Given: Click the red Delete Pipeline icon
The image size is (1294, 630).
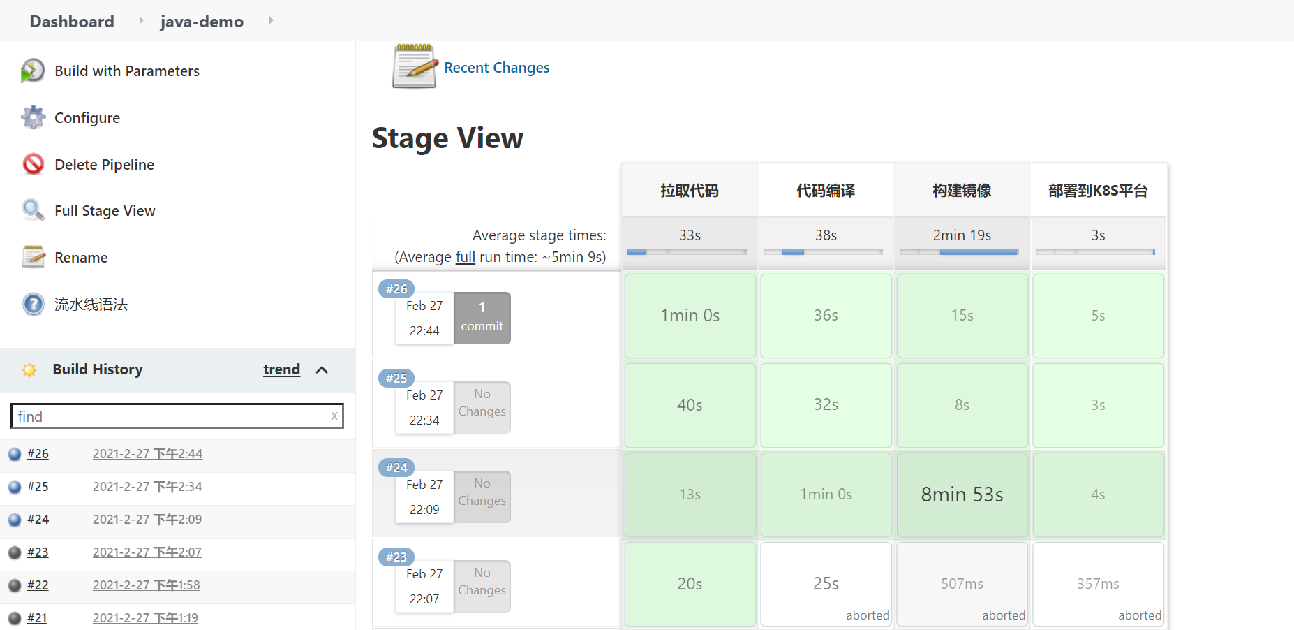Looking at the screenshot, I should coord(33,164).
